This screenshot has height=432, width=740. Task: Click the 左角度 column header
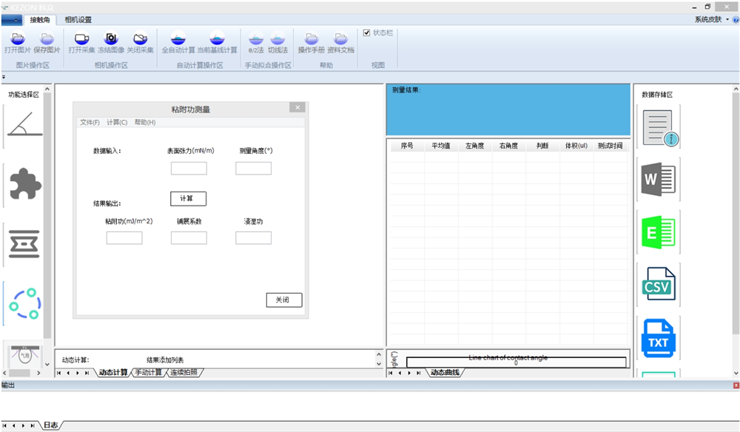[475, 146]
